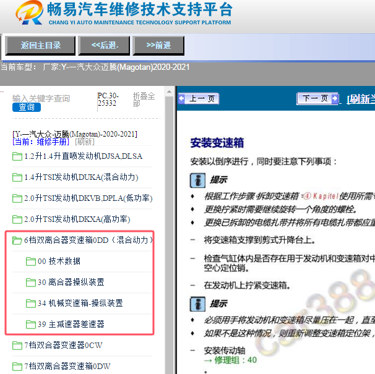This screenshot has height=374, width=375.
Task: Click the sidebar scrollbar up arrow
Action: click(x=170, y=91)
